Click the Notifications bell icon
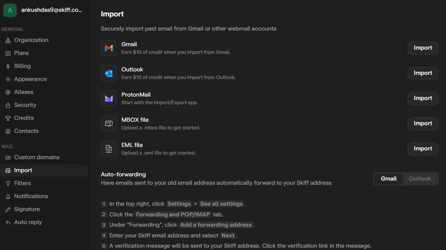Image resolution: width=446 pixels, height=250 pixels. point(8,196)
